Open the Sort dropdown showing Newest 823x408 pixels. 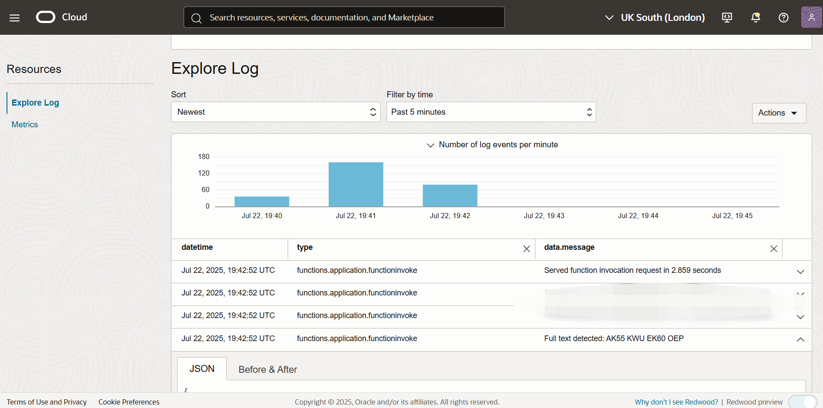[x=276, y=112]
